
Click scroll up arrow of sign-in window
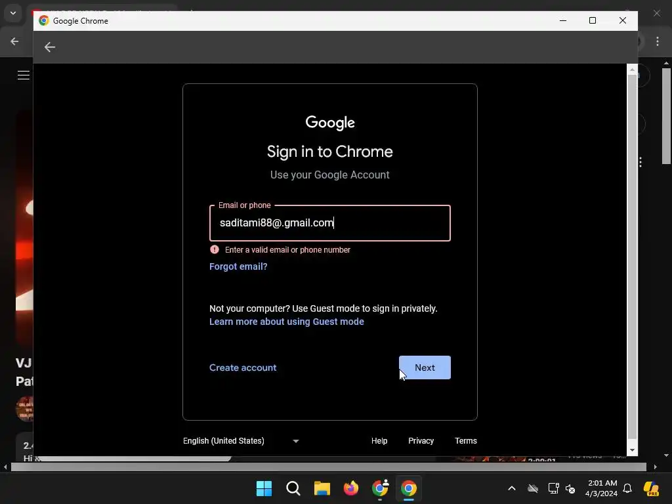point(632,69)
